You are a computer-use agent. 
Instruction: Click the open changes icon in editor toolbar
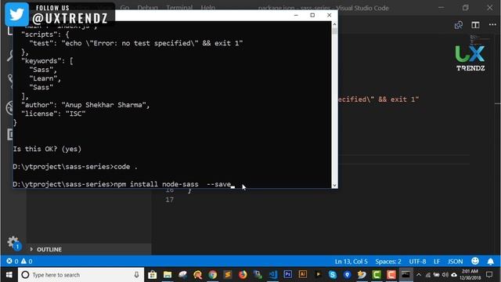(459, 25)
